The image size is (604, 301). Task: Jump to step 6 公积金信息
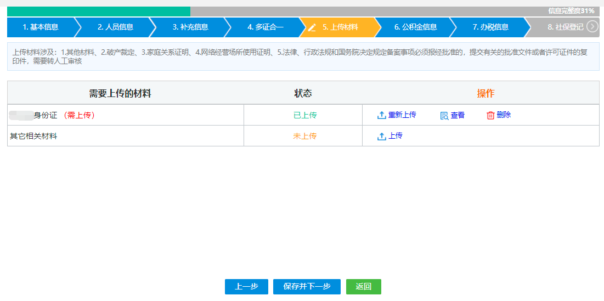[x=415, y=27]
